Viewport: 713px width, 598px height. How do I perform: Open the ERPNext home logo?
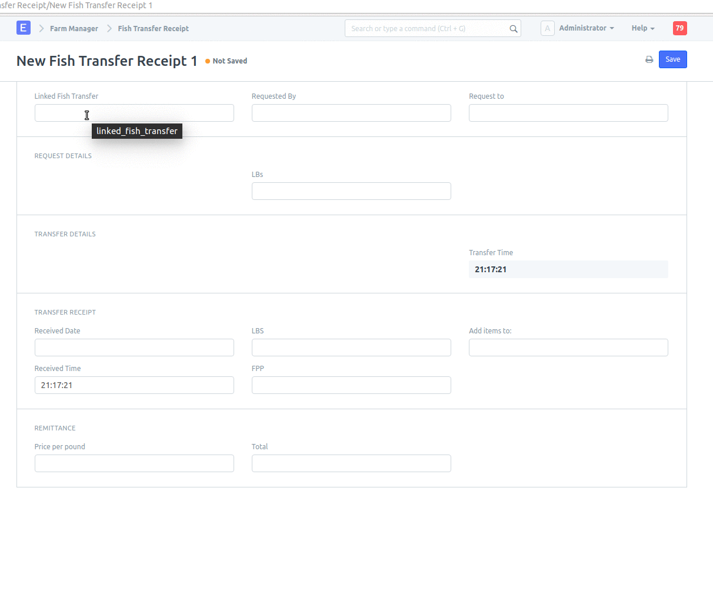pos(24,28)
